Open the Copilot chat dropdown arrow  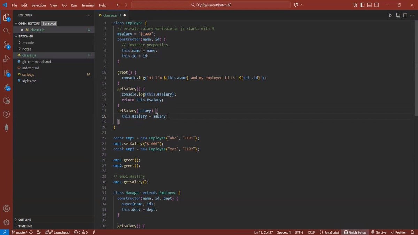click(x=301, y=5)
